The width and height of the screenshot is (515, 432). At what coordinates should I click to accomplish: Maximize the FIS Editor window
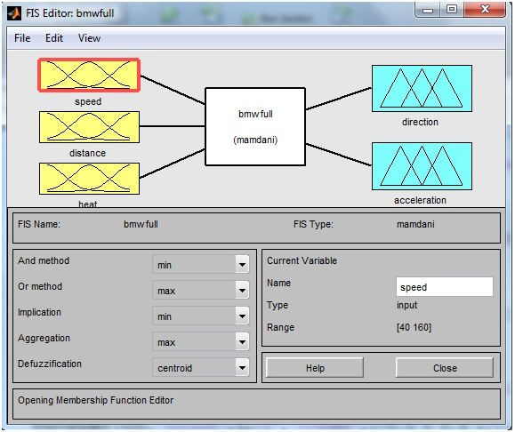tap(452, 9)
